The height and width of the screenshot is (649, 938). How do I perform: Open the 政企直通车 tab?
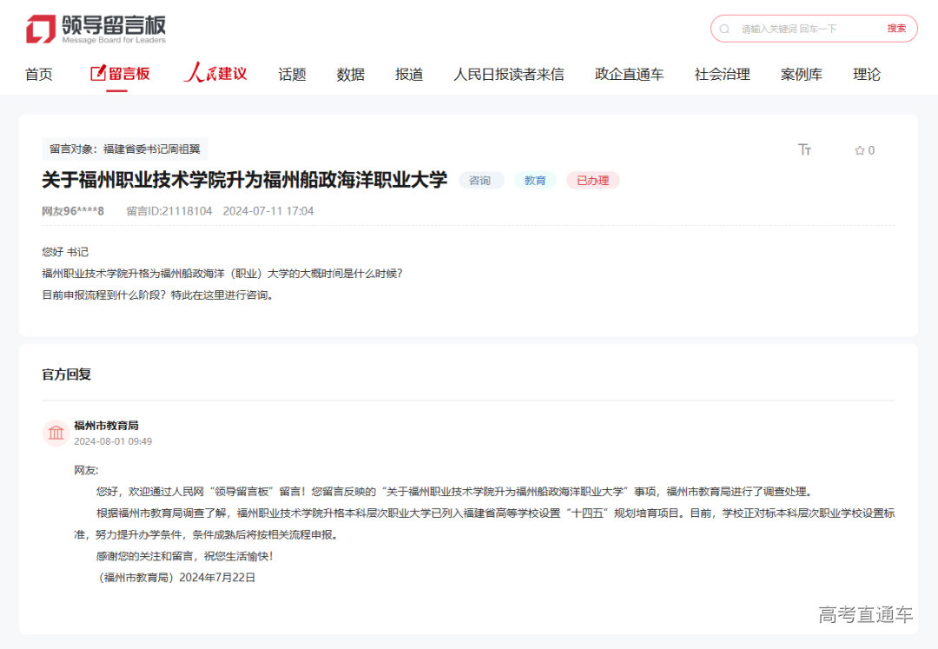(x=628, y=75)
